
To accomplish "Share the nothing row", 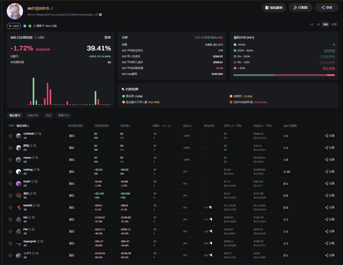I will pos(330,172).
